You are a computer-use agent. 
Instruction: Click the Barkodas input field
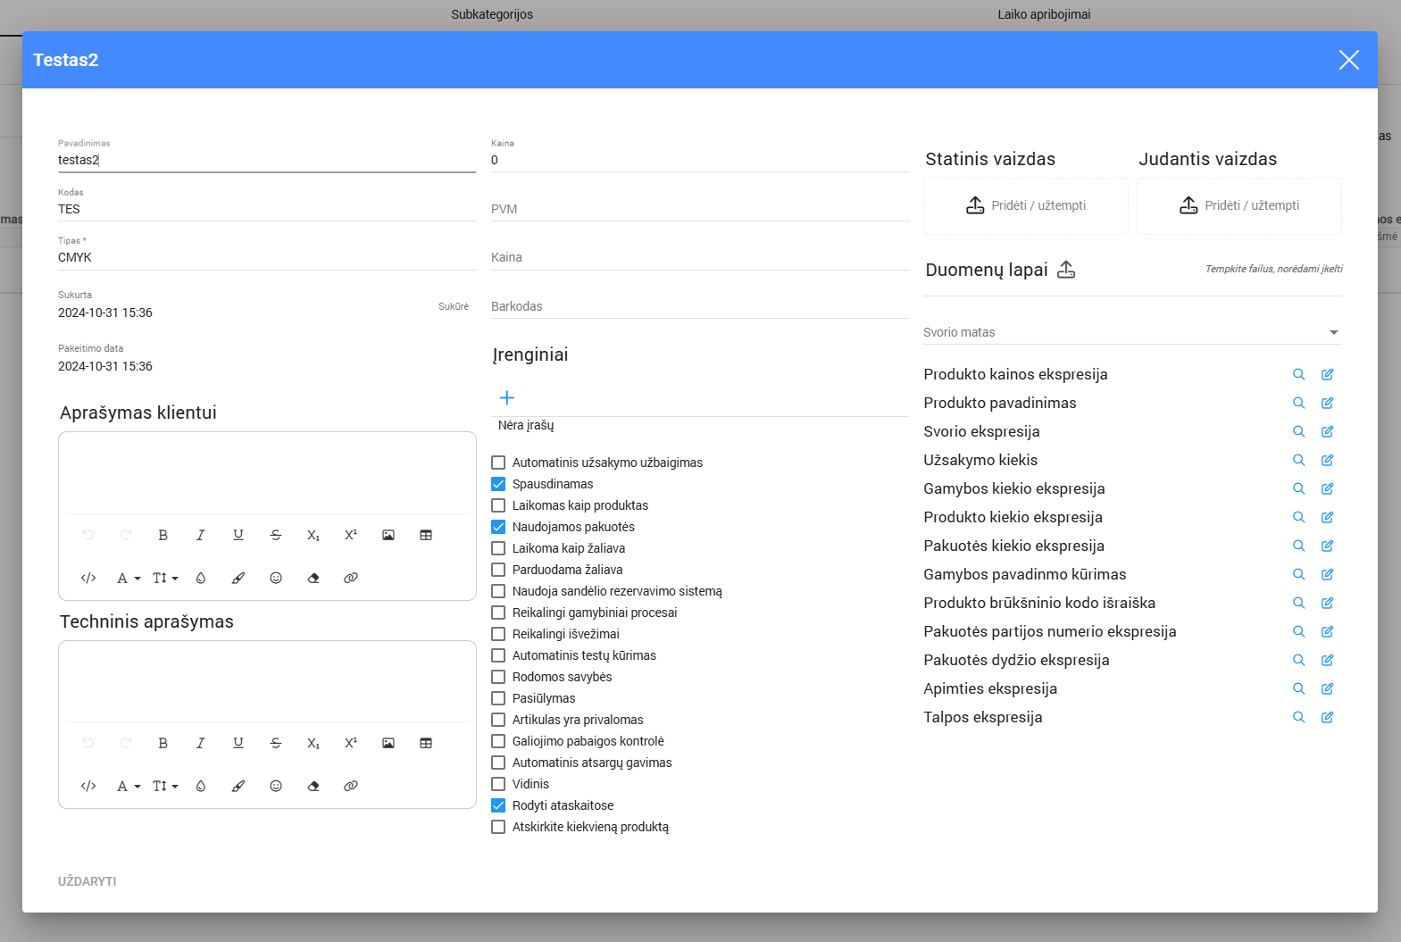click(x=699, y=306)
